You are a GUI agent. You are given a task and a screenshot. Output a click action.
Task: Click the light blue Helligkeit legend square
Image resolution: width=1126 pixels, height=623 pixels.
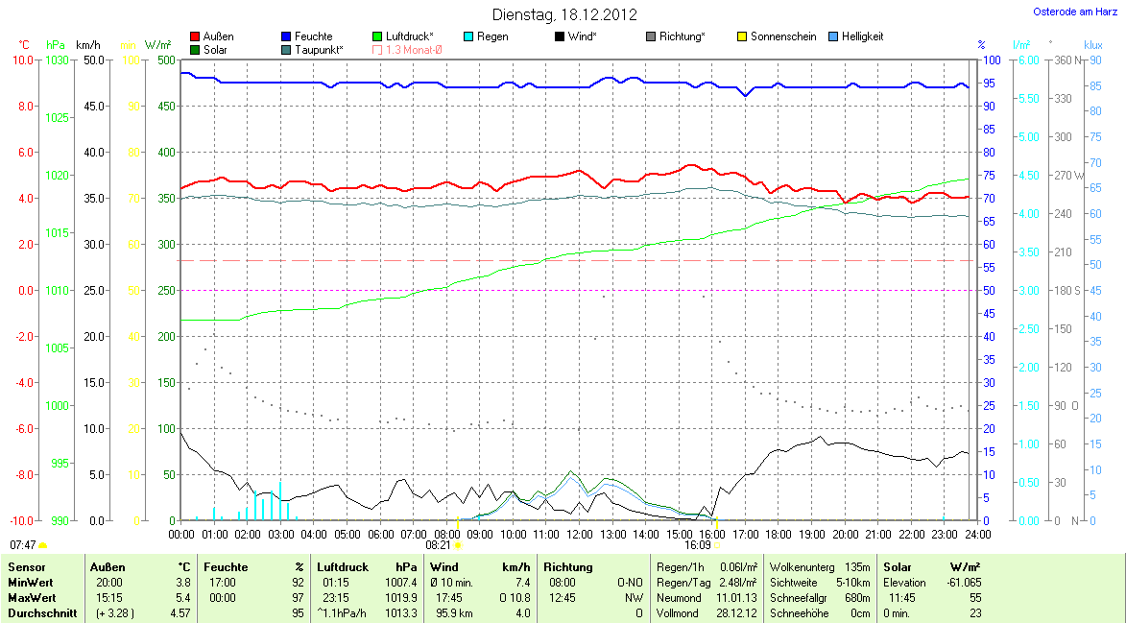[833, 36]
